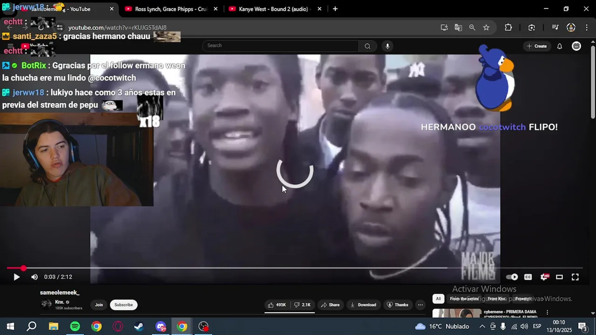Like the video showing 495K
Viewport: 596px width, 335px height.
tap(277, 305)
